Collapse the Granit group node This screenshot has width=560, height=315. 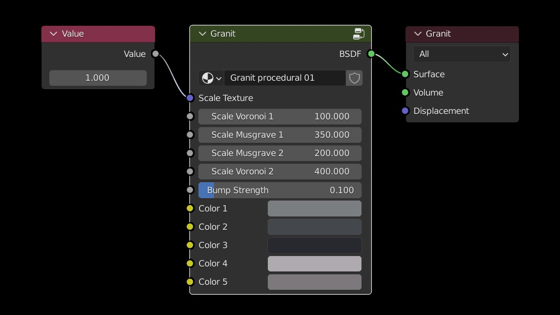[202, 34]
